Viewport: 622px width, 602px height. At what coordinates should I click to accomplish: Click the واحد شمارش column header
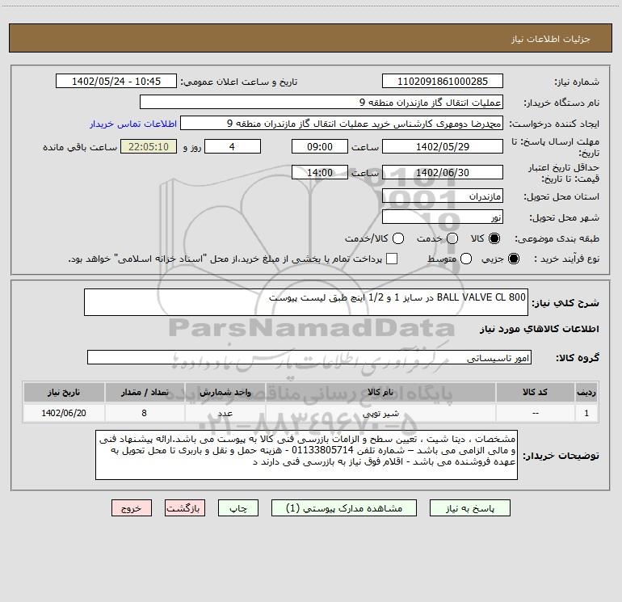point(225,392)
